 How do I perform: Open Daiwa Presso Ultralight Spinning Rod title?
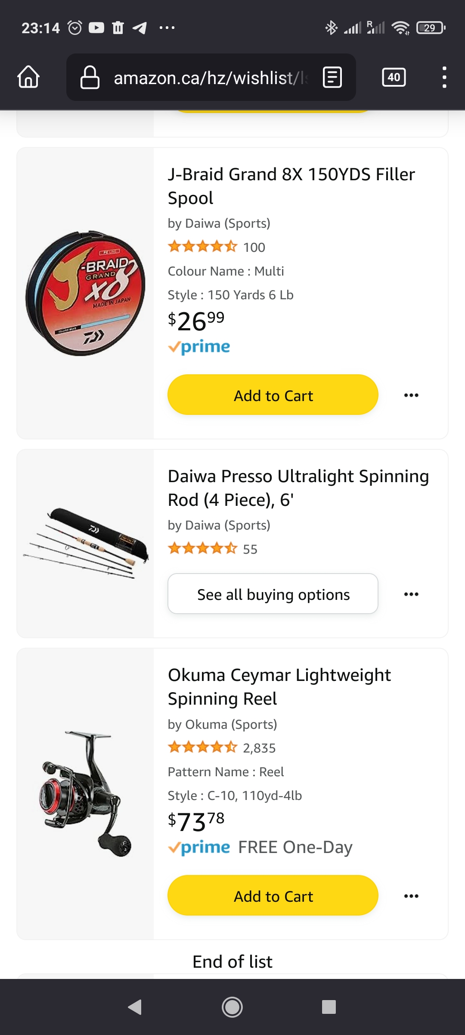pos(298,488)
